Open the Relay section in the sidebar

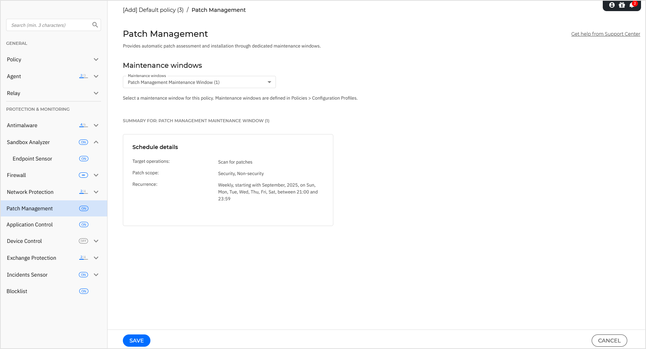96,93
